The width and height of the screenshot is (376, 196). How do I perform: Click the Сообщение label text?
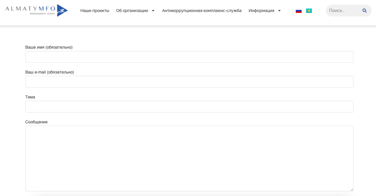point(36,122)
